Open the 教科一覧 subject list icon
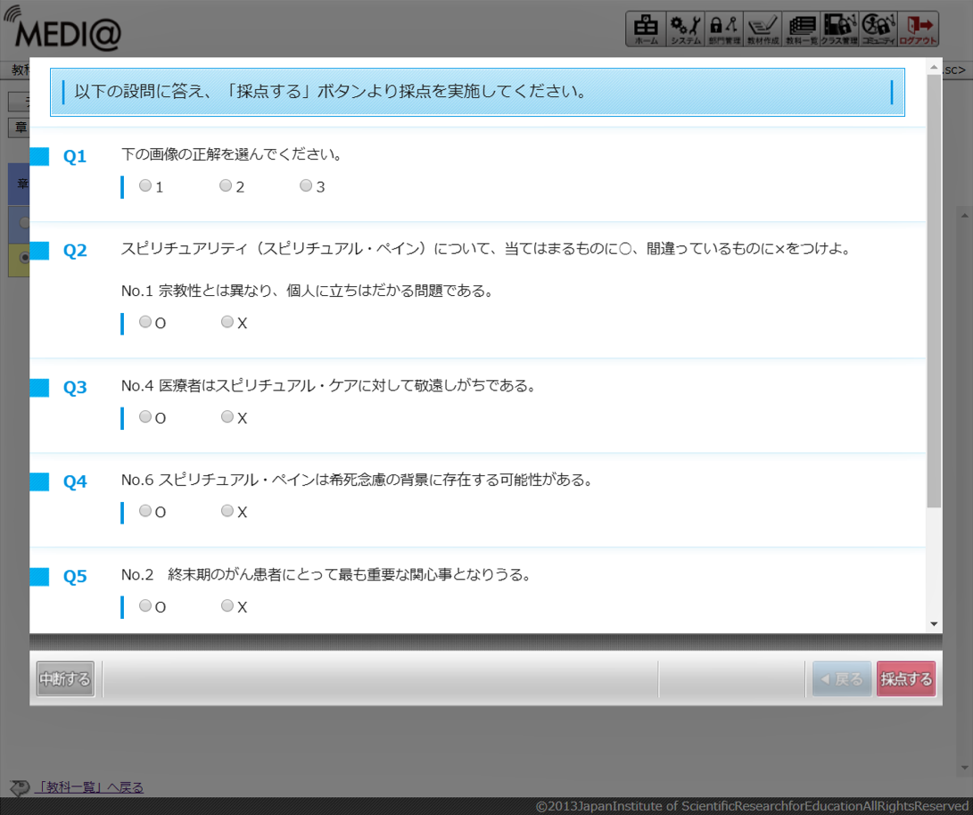Viewport: 973px width, 815px height. click(802, 29)
